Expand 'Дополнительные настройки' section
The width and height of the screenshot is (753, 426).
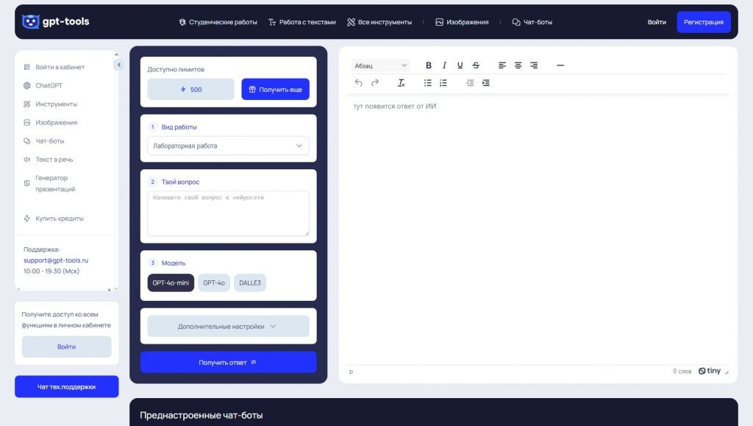tap(228, 327)
